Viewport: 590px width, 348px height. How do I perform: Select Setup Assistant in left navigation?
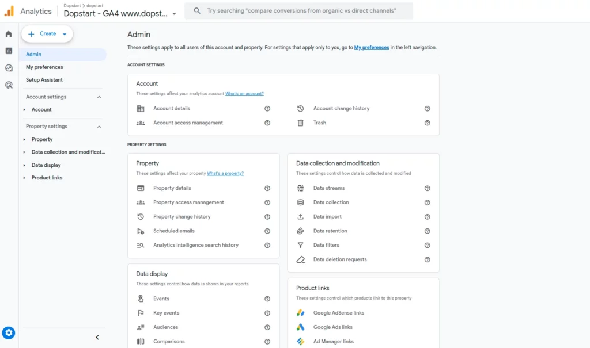[x=44, y=80]
